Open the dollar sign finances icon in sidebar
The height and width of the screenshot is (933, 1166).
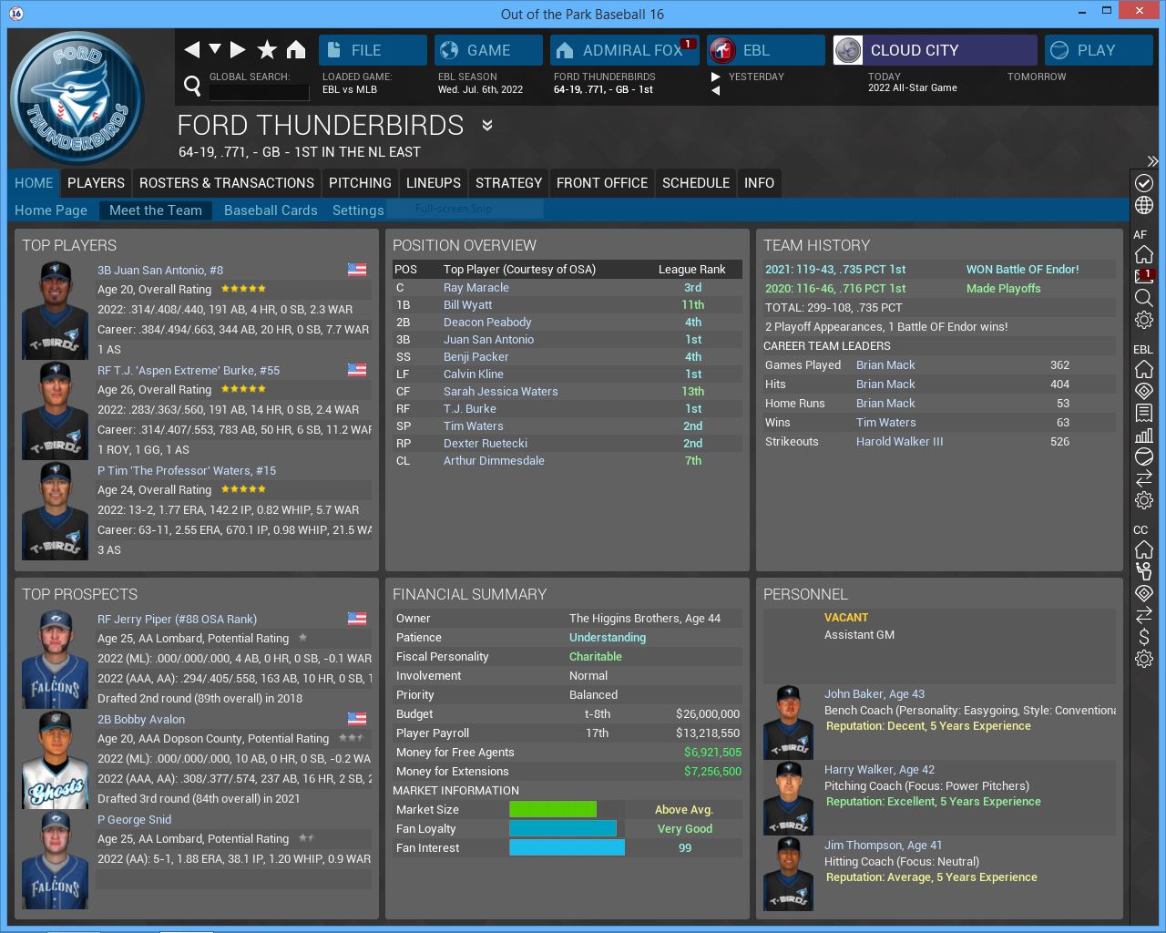click(1144, 637)
